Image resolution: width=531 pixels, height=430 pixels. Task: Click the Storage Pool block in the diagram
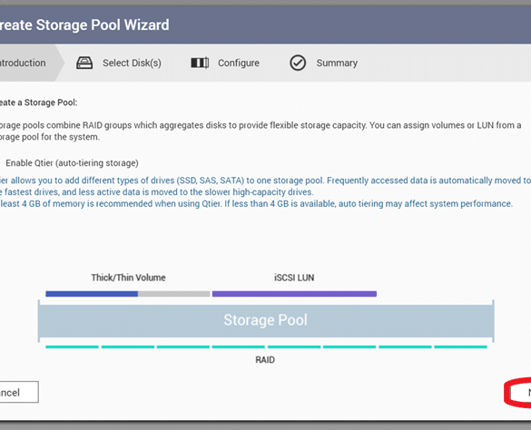(266, 320)
